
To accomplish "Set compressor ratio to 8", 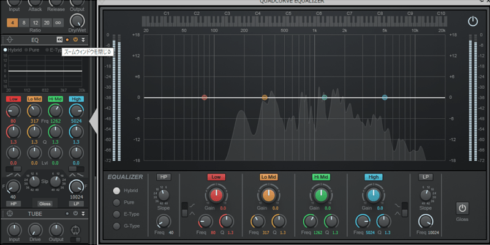I will (x=24, y=23).
